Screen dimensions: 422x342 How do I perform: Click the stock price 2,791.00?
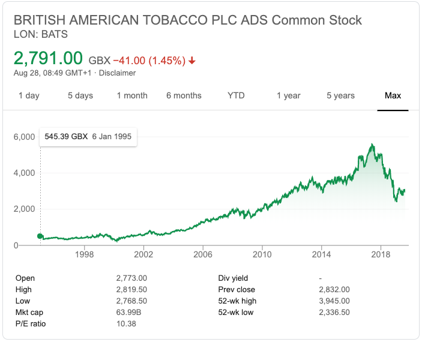point(48,58)
